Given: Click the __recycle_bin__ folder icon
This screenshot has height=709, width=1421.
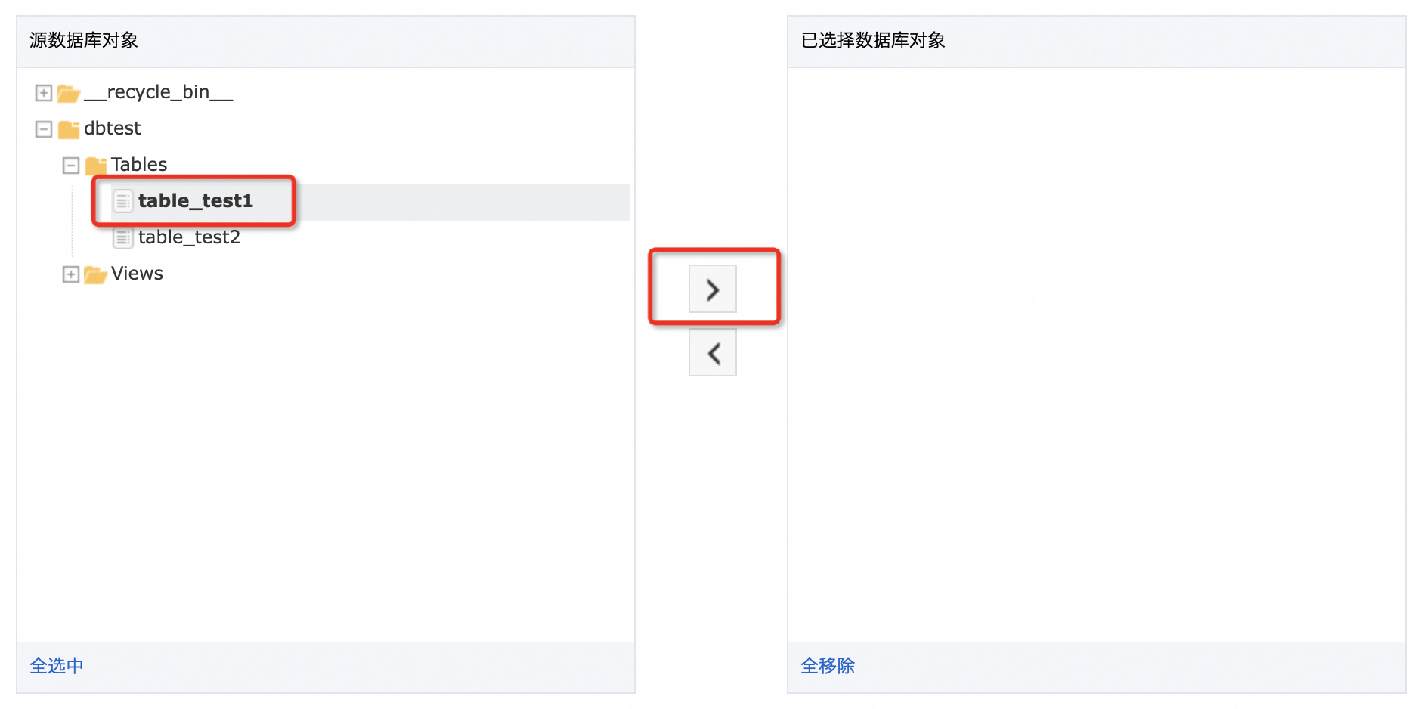Looking at the screenshot, I should (x=68, y=93).
